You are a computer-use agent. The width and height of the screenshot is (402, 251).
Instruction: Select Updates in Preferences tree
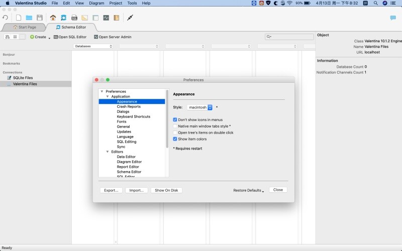[124, 132]
